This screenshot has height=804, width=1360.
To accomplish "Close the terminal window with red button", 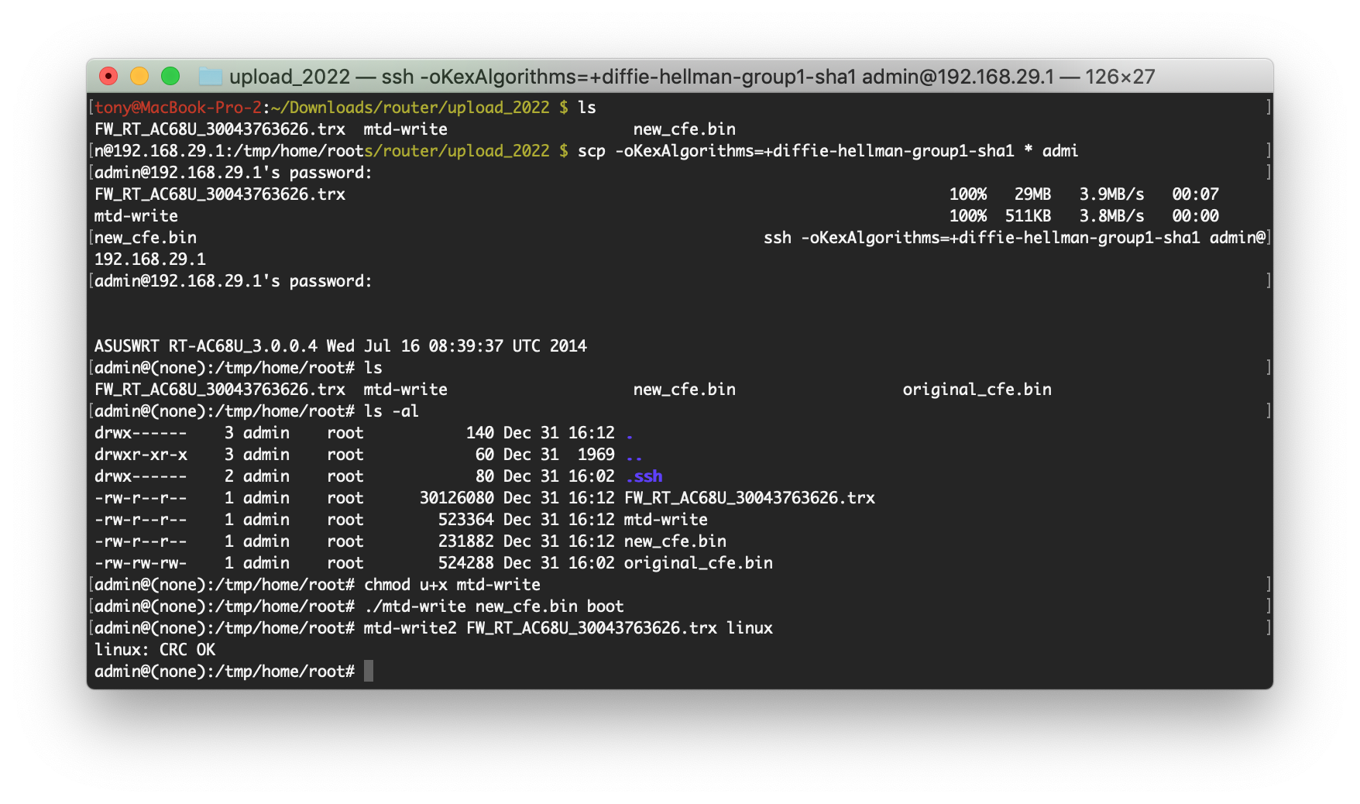I will click(108, 76).
